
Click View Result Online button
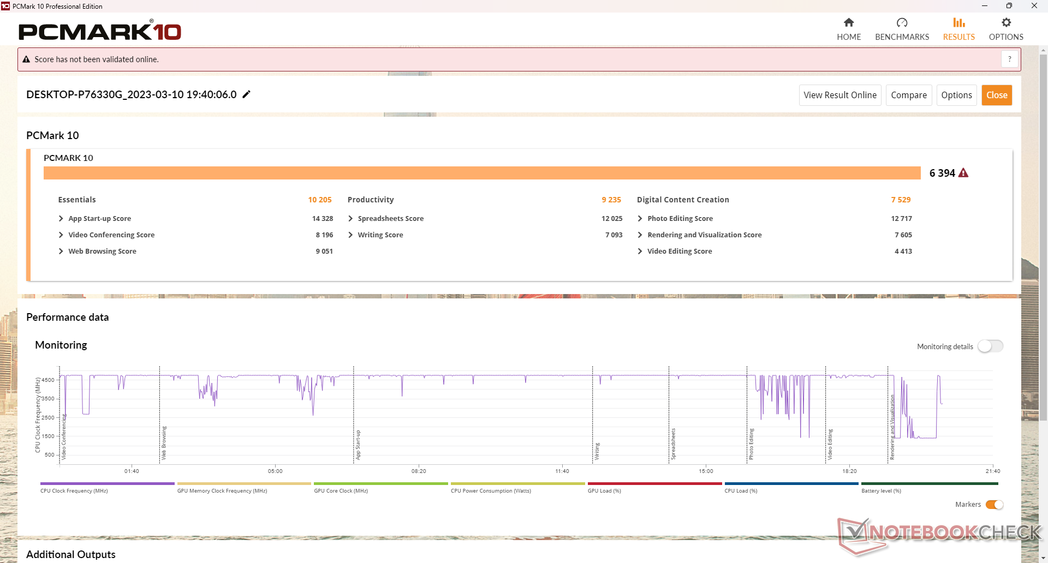click(840, 95)
